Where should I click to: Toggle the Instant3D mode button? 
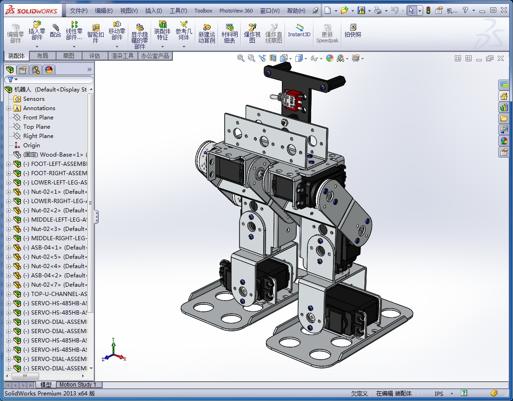pyautogui.click(x=299, y=30)
